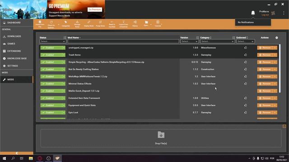Disable Not So Needy Crafting Station
Image resolution: width=289 pixels, height=162 pixels.
pos(51,69)
